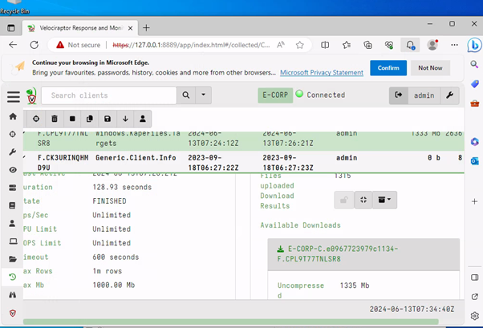Open Edge Settings and more menu

454,45
